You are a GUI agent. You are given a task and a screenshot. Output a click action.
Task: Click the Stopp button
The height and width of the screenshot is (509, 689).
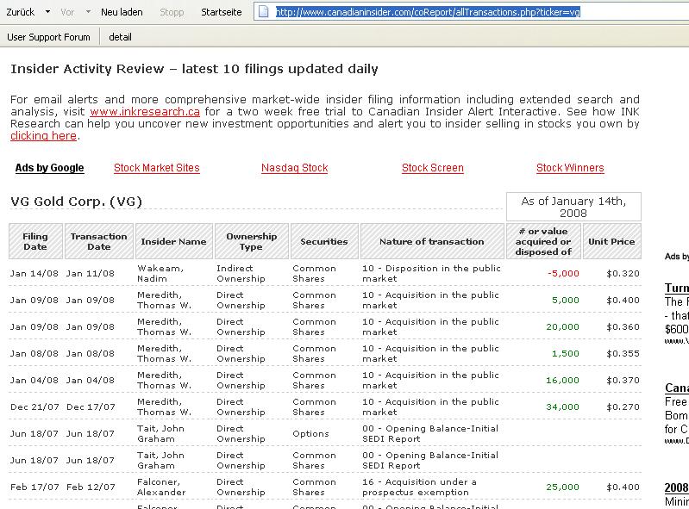click(172, 12)
